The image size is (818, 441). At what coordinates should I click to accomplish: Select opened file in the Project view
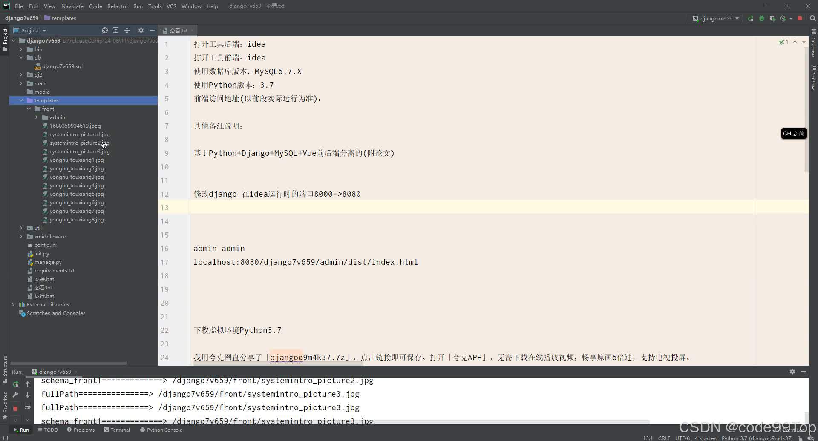point(104,30)
